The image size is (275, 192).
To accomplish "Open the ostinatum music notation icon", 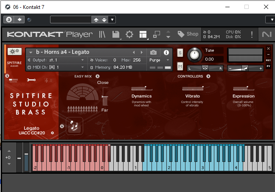I will coord(49,80).
